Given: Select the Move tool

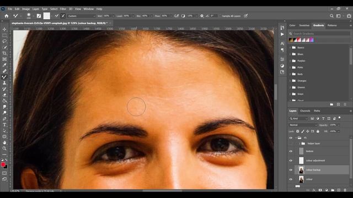Looking at the screenshot, I should coord(4,29).
